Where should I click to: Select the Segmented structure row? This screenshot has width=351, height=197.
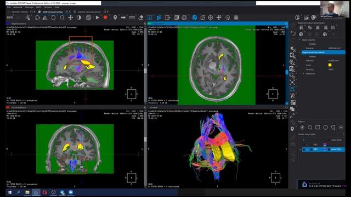coord(323,53)
